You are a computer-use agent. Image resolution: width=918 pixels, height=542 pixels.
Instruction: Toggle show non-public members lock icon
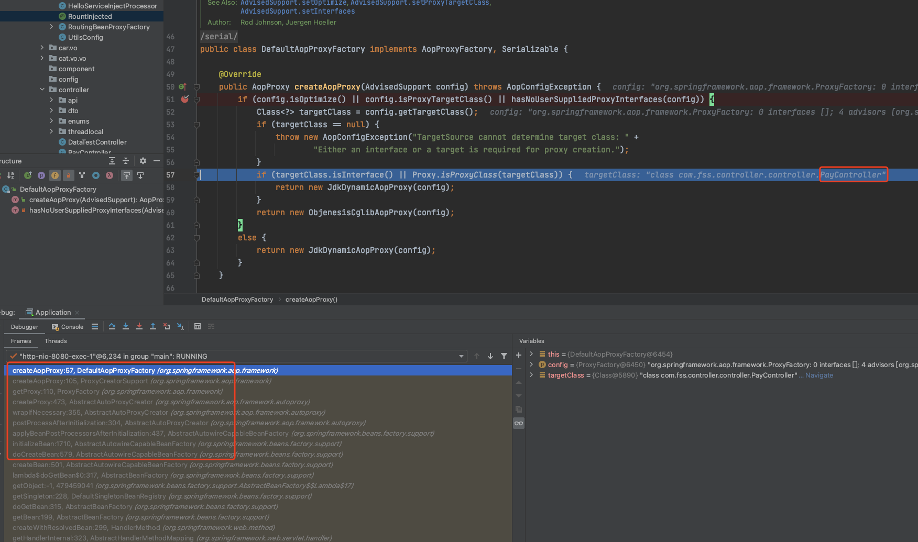click(69, 175)
